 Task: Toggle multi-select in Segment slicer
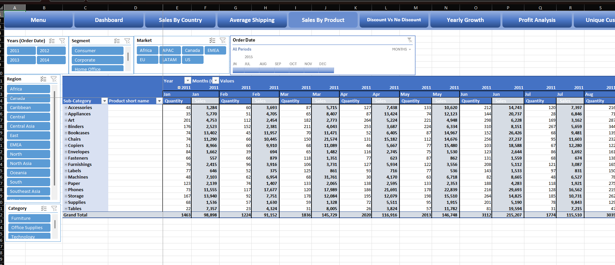[117, 41]
